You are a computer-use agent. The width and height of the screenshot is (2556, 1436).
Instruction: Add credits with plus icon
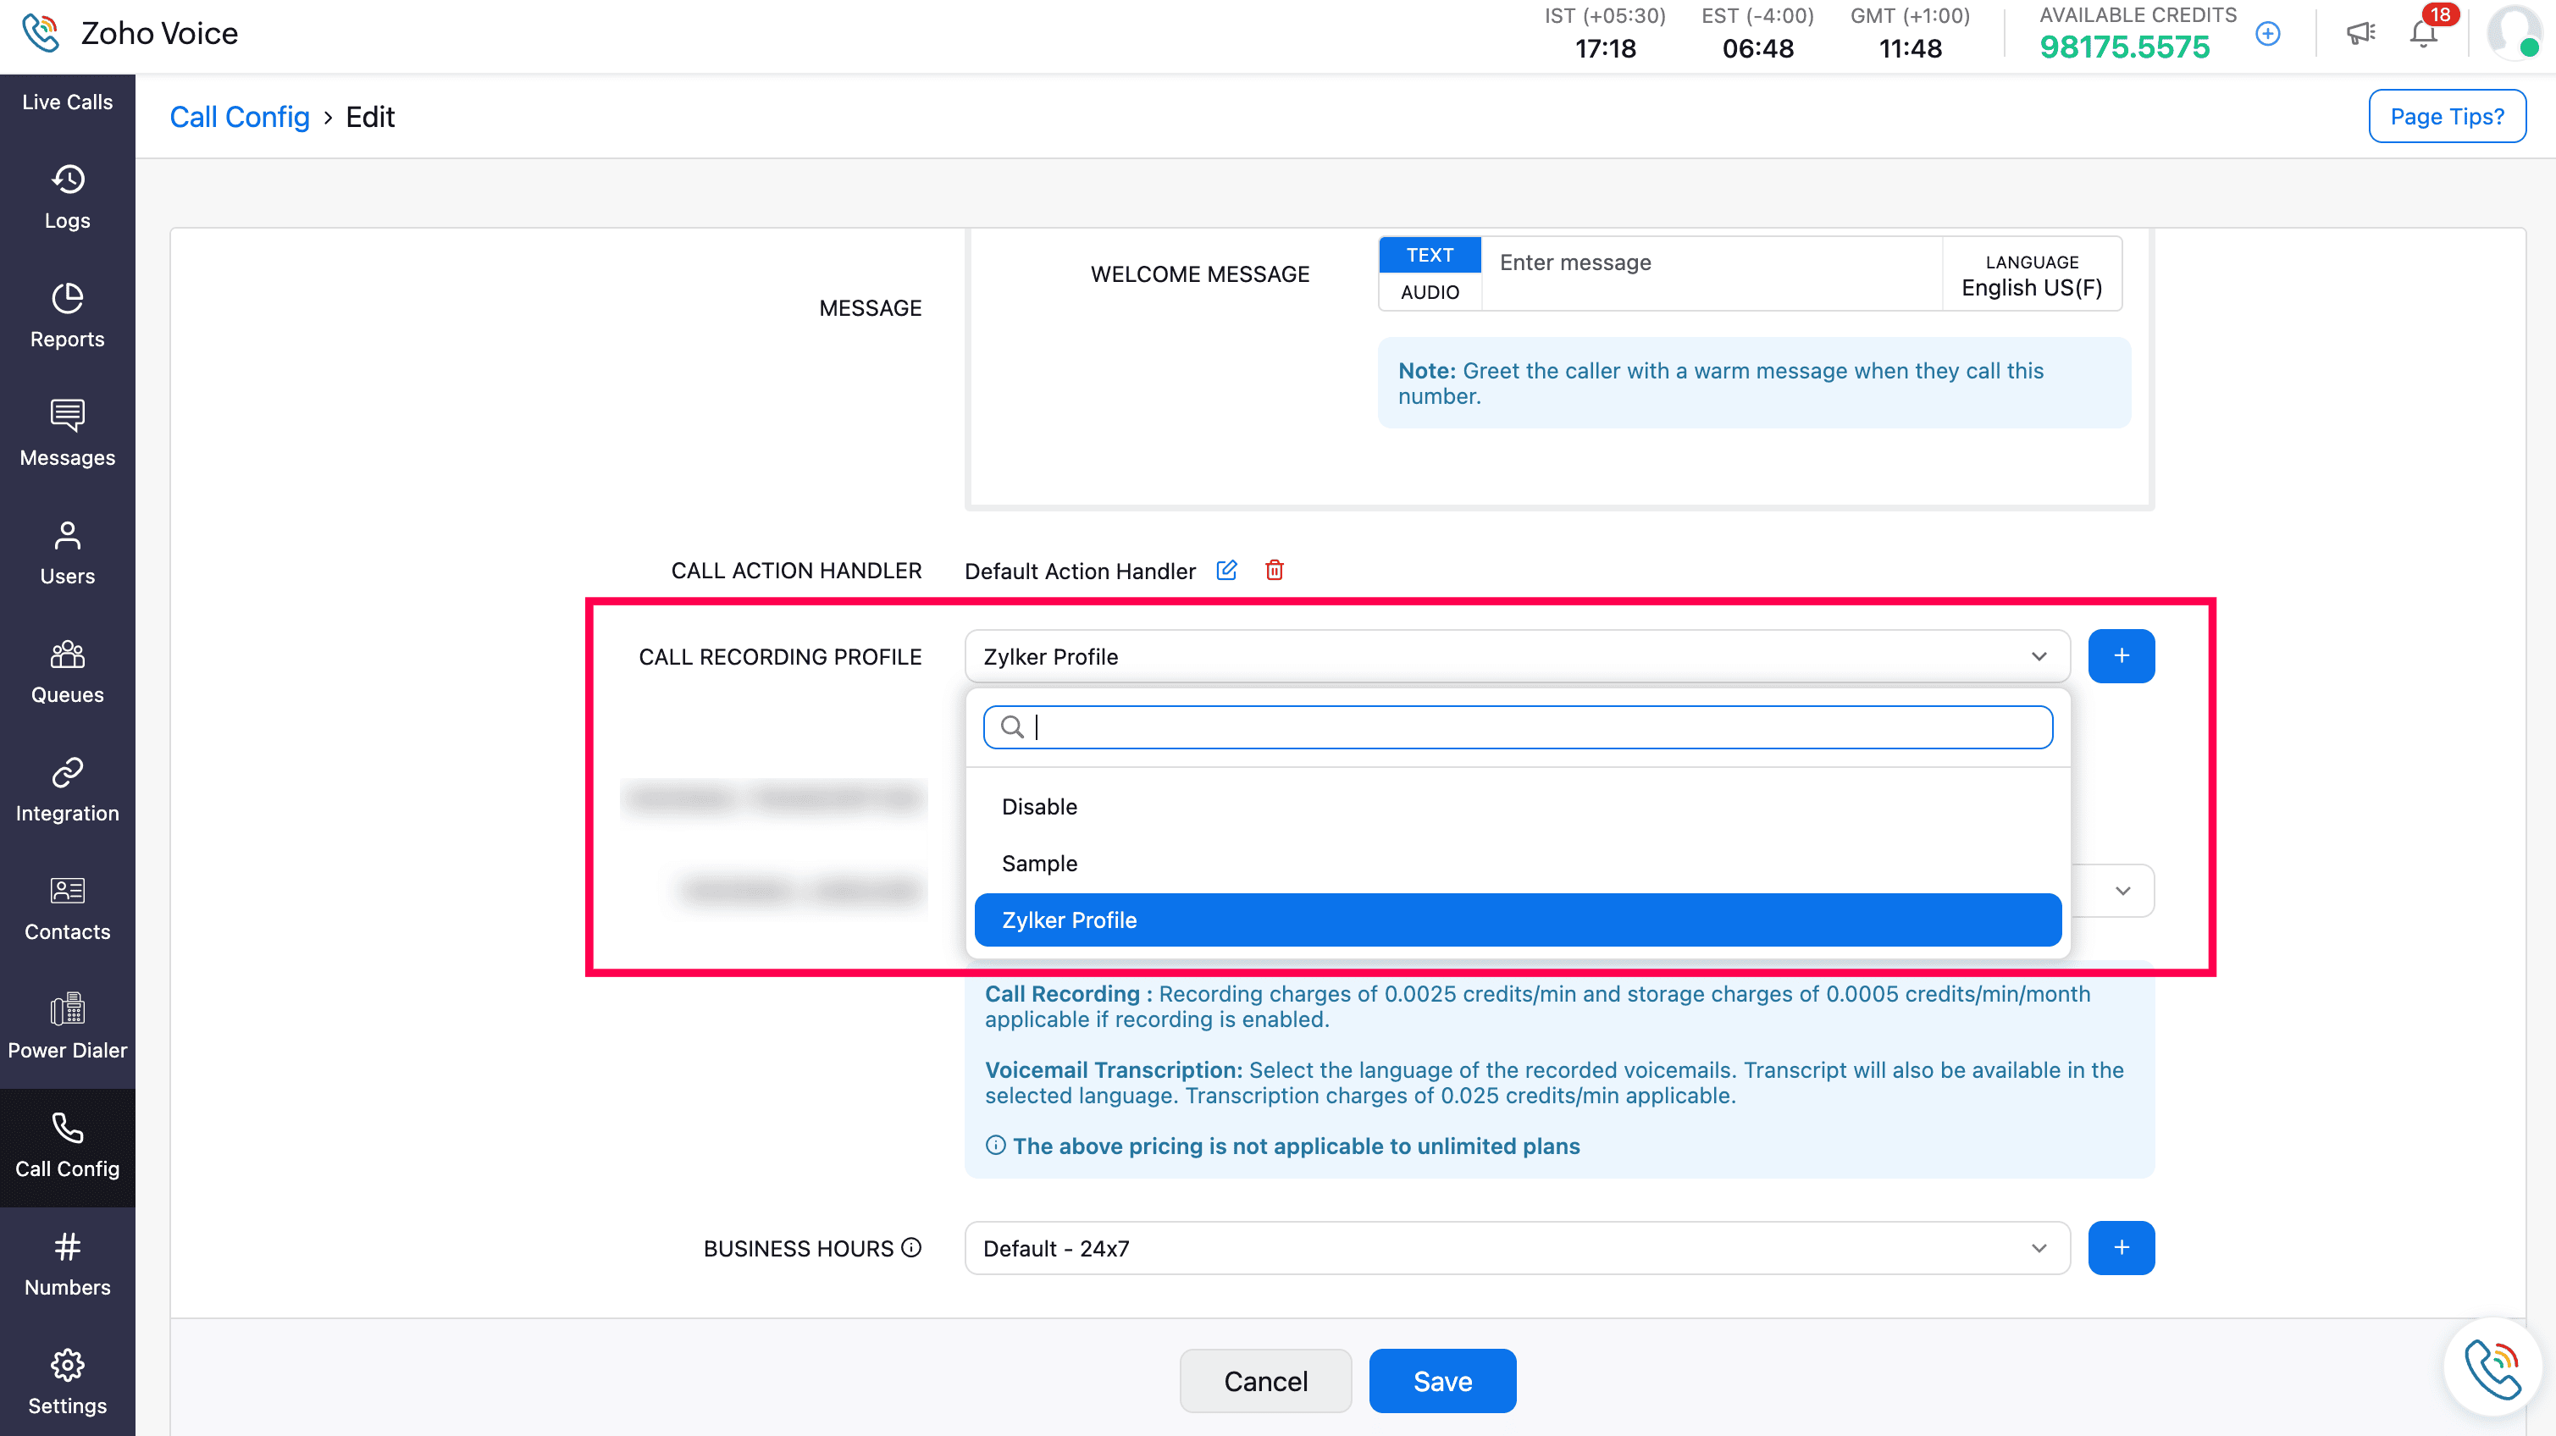(x=2268, y=34)
